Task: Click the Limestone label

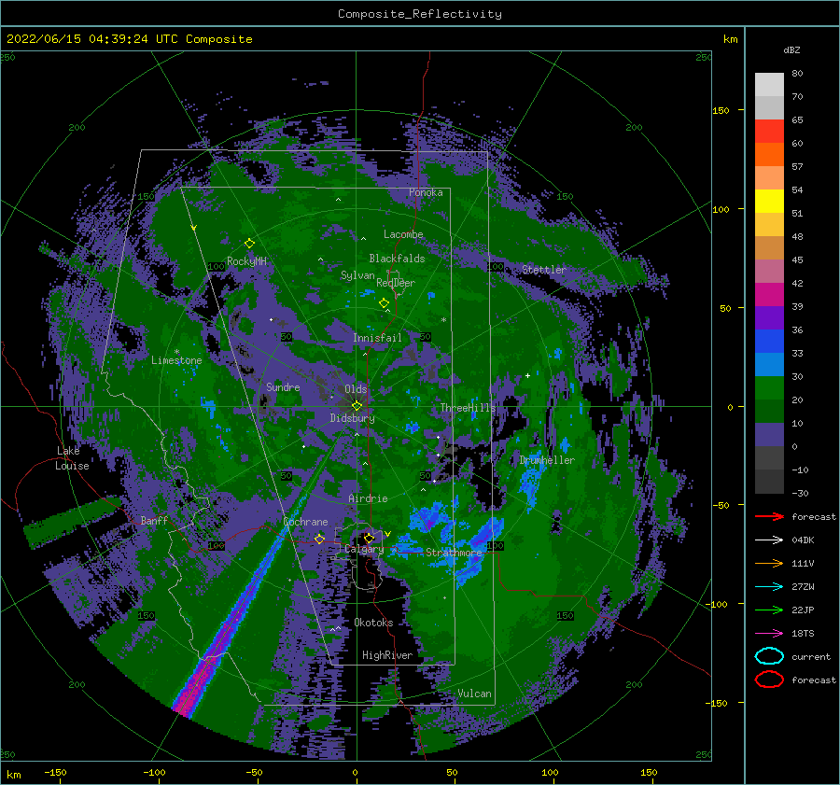Action: pyautogui.click(x=176, y=360)
